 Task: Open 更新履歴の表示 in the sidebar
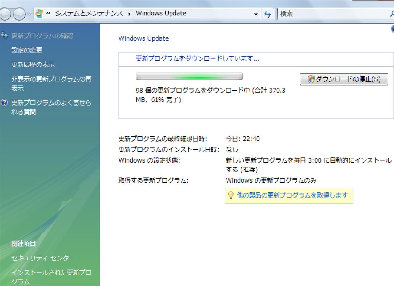click(x=33, y=65)
